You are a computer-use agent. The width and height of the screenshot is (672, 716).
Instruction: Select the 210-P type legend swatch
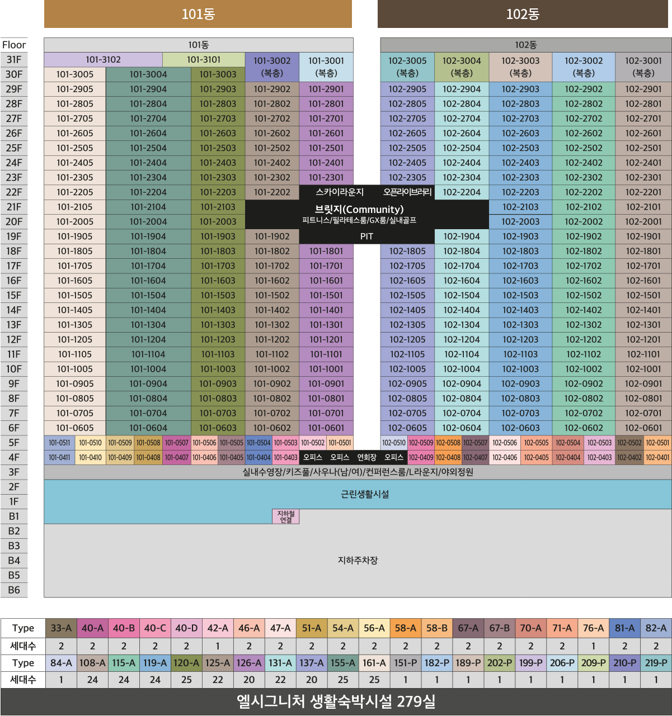coord(625,663)
